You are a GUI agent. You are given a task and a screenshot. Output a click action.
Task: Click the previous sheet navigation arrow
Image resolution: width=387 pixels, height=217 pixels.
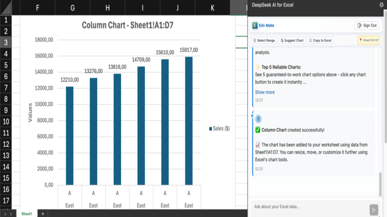coord(5,214)
